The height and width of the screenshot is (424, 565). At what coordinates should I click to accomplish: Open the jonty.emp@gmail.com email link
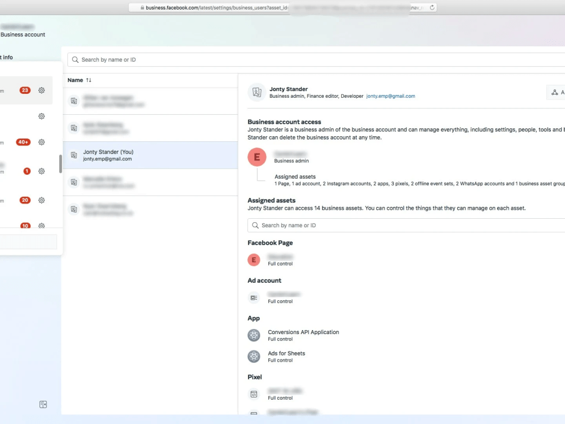click(390, 96)
